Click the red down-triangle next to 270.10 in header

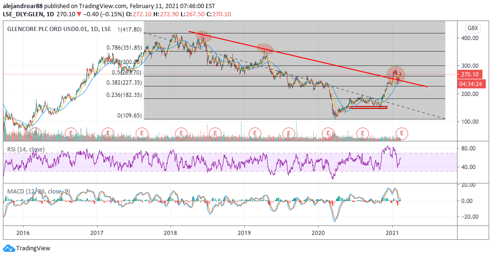click(x=80, y=14)
